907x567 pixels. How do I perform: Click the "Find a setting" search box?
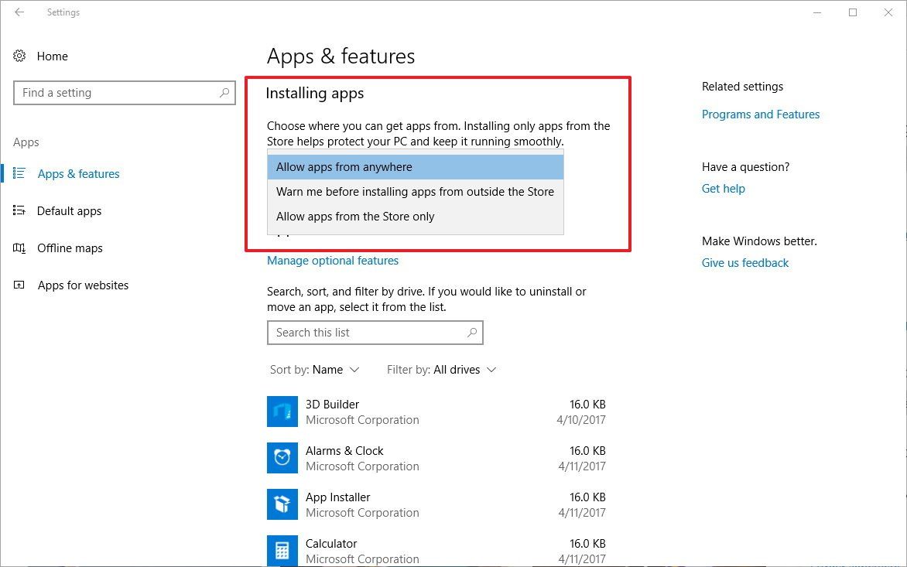116,93
